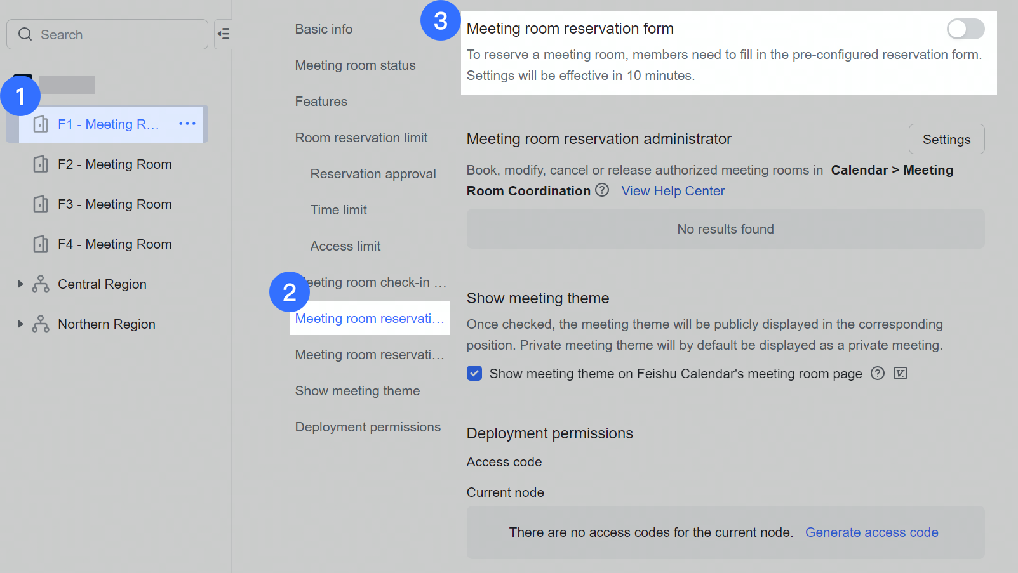Click the video guide icon next to help icon
Image resolution: width=1018 pixels, height=573 pixels.
pyautogui.click(x=900, y=374)
